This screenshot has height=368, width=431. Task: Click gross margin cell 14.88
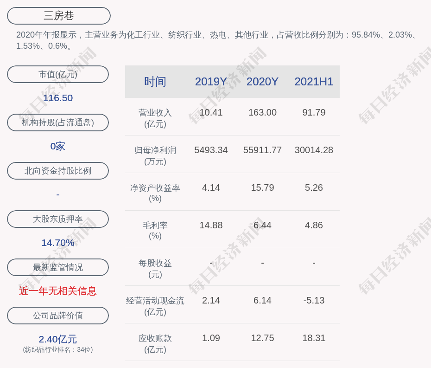(211, 225)
